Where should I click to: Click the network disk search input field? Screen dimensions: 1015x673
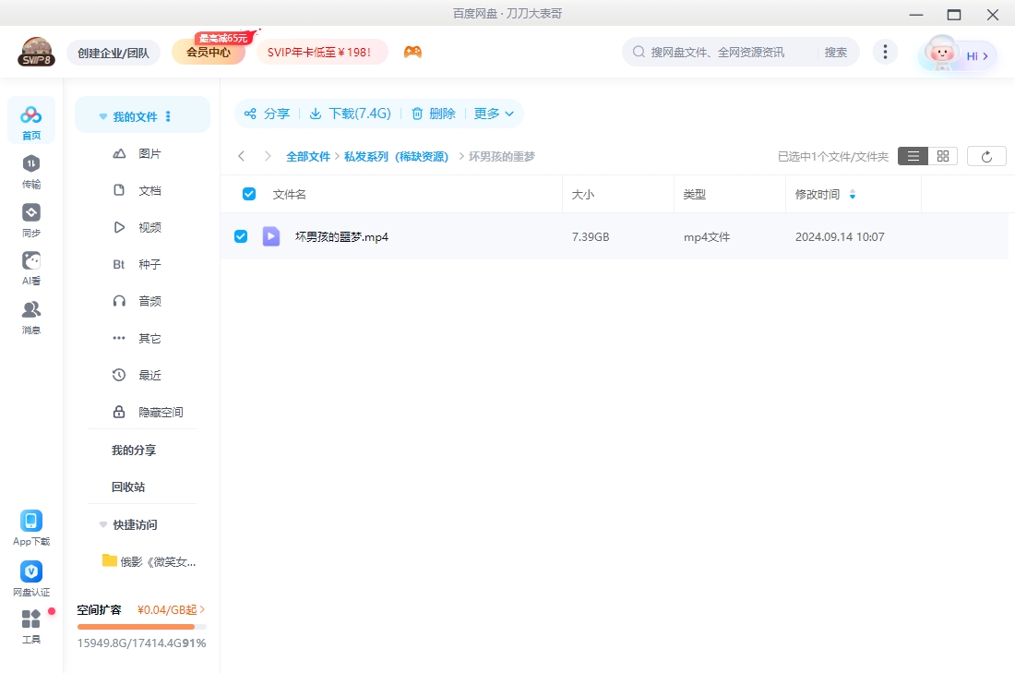point(720,52)
